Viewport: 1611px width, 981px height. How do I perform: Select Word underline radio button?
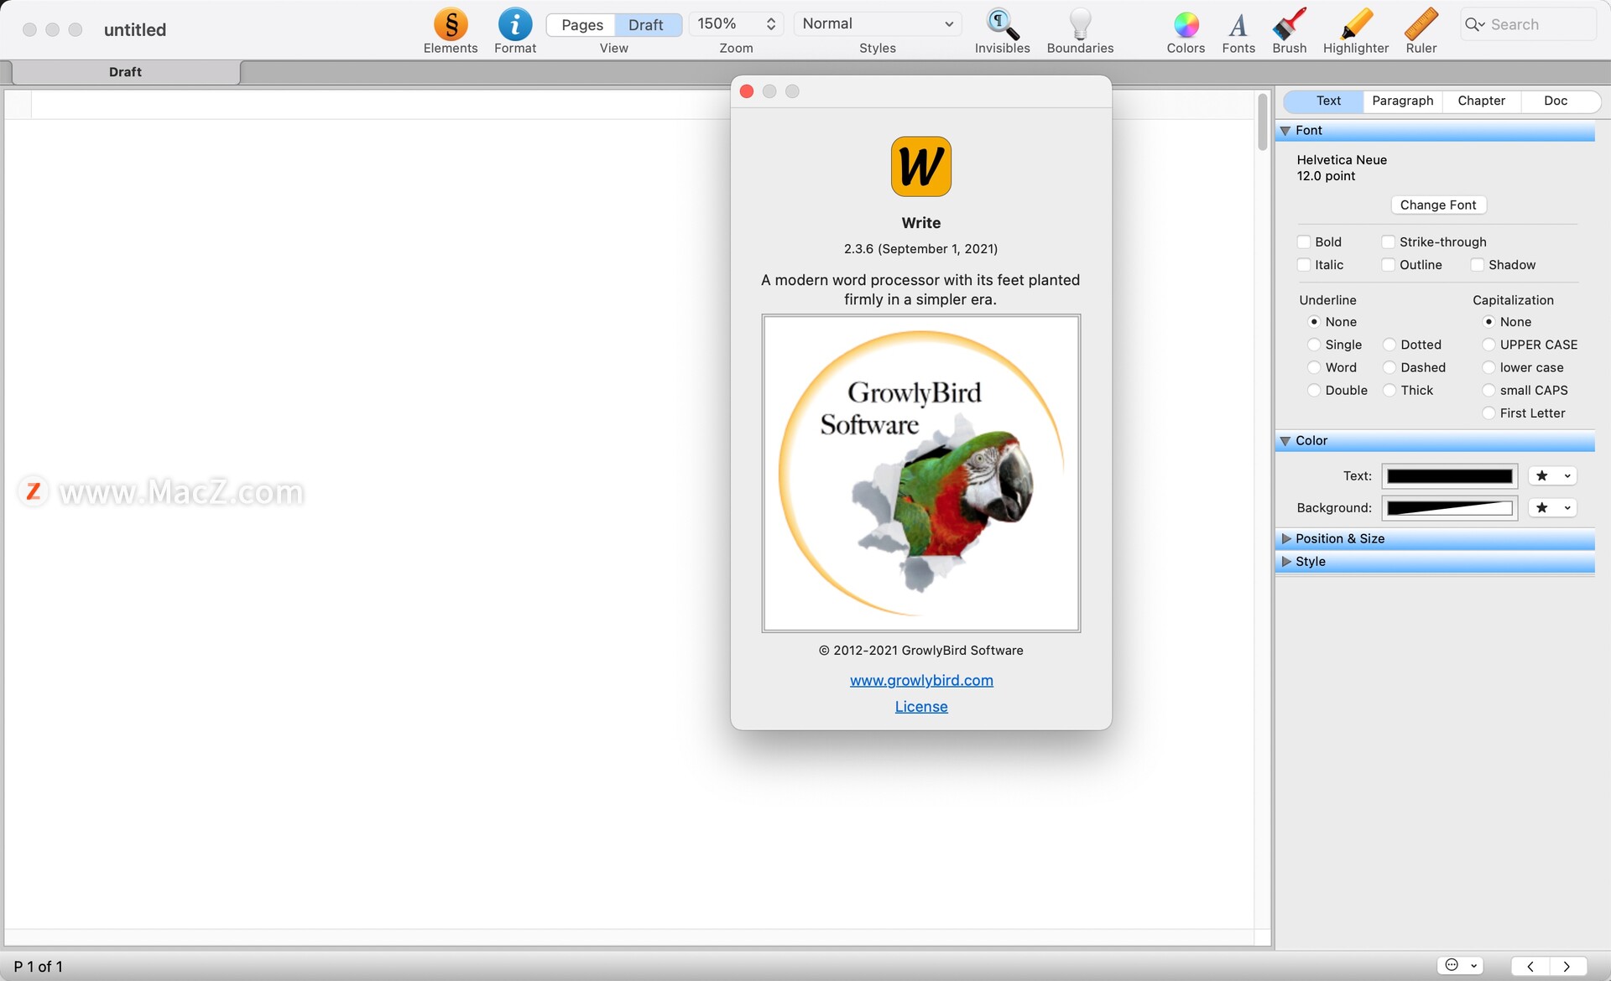pyautogui.click(x=1314, y=367)
